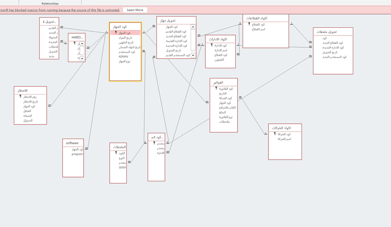Image resolution: width=391 pixels, height=227 pixels.
Task: Click the Learn More button
Action: [x=135, y=10]
